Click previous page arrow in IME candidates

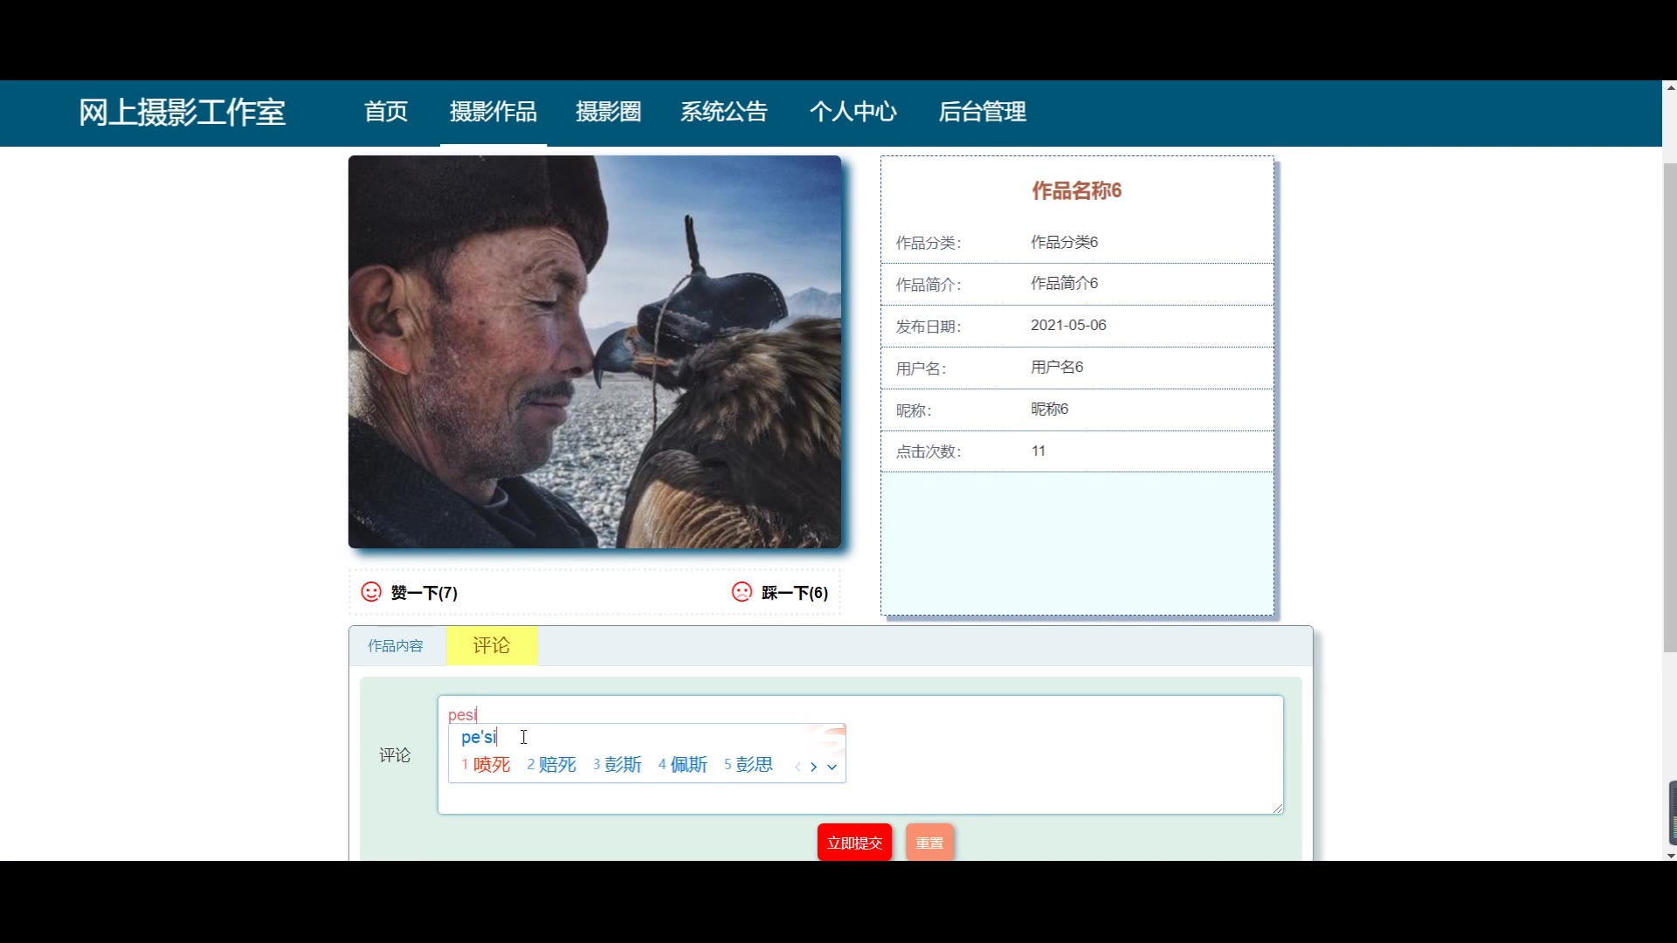tap(797, 767)
